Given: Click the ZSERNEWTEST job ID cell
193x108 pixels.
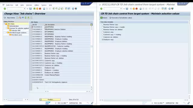Looking at the screenshot, I should 38,82.
